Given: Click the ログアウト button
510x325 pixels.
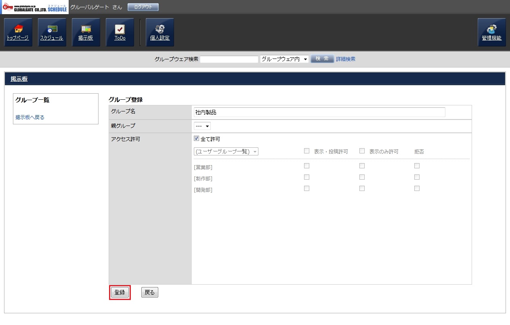Looking at the screenshot, I should point(143,7).
